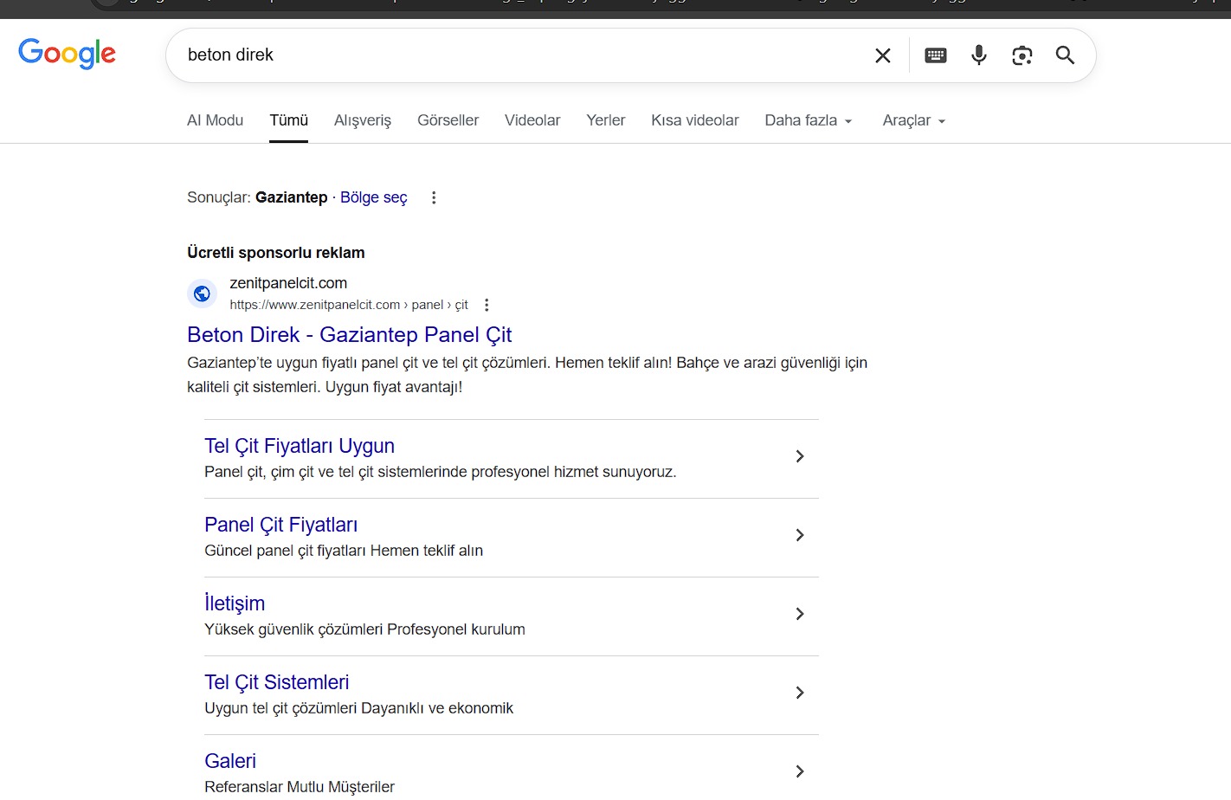This screenshot has height=800, width=1231.
Task: Open the on-screen keyboard input tool
Action: click(935, 55)
